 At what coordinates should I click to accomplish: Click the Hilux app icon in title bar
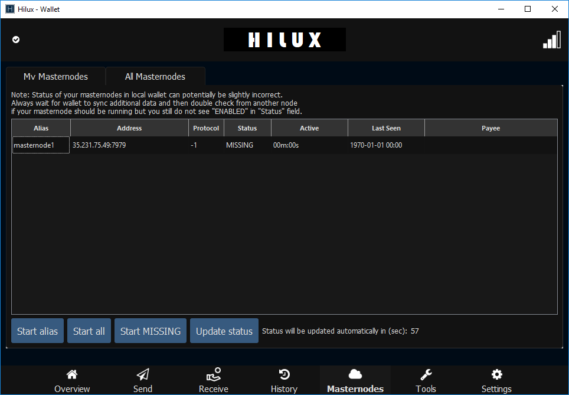coord(10,9)
